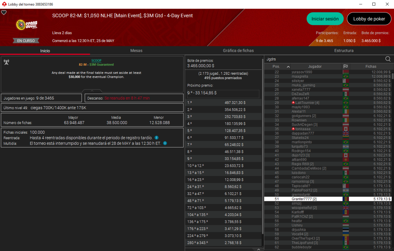Click the red star beside LaliTournier

(293, 103)
